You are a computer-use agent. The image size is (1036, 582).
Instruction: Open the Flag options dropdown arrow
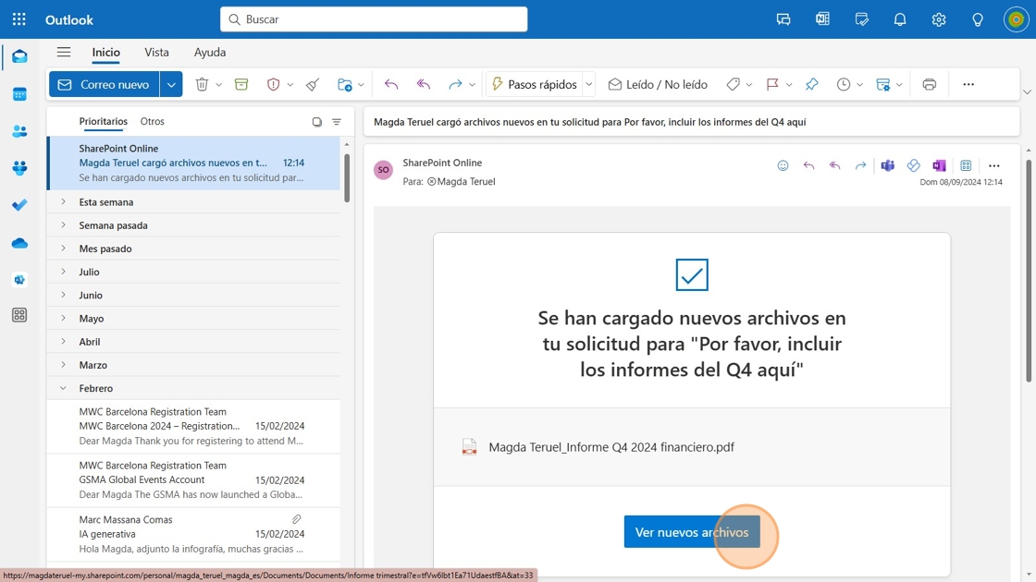[x=789, y=84]
